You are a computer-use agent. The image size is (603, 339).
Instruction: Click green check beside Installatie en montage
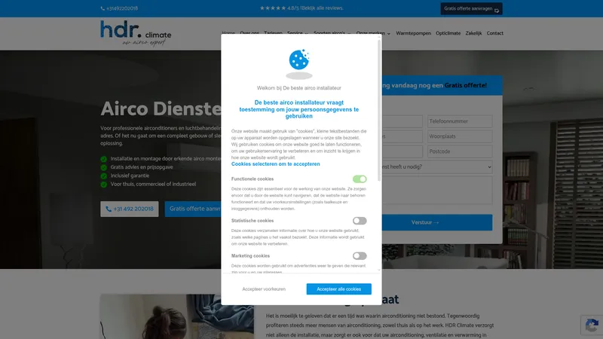pyautogui.click(x=103, y=159)
